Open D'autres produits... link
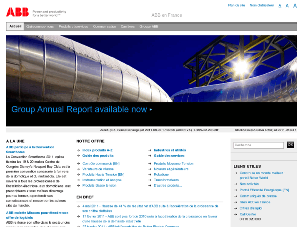Screen dimensions: 303x227 (168, 185)
